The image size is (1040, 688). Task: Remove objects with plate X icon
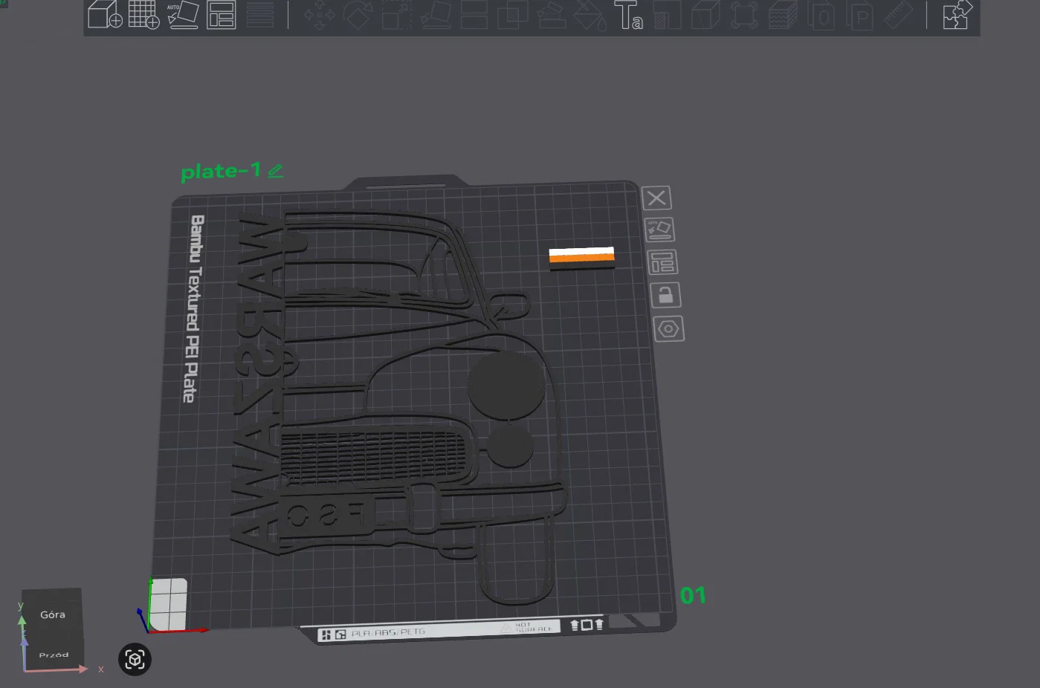click(656, 198)
